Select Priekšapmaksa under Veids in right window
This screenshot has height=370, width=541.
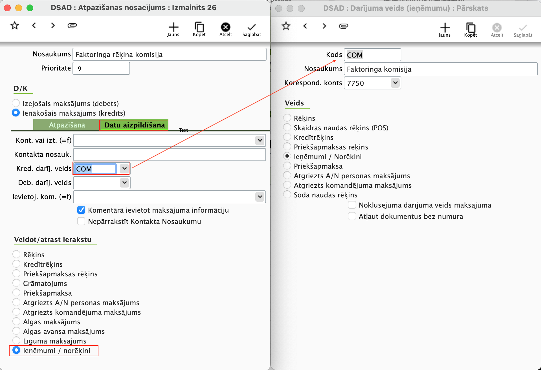pyautogui.click(x=287, y=166)
